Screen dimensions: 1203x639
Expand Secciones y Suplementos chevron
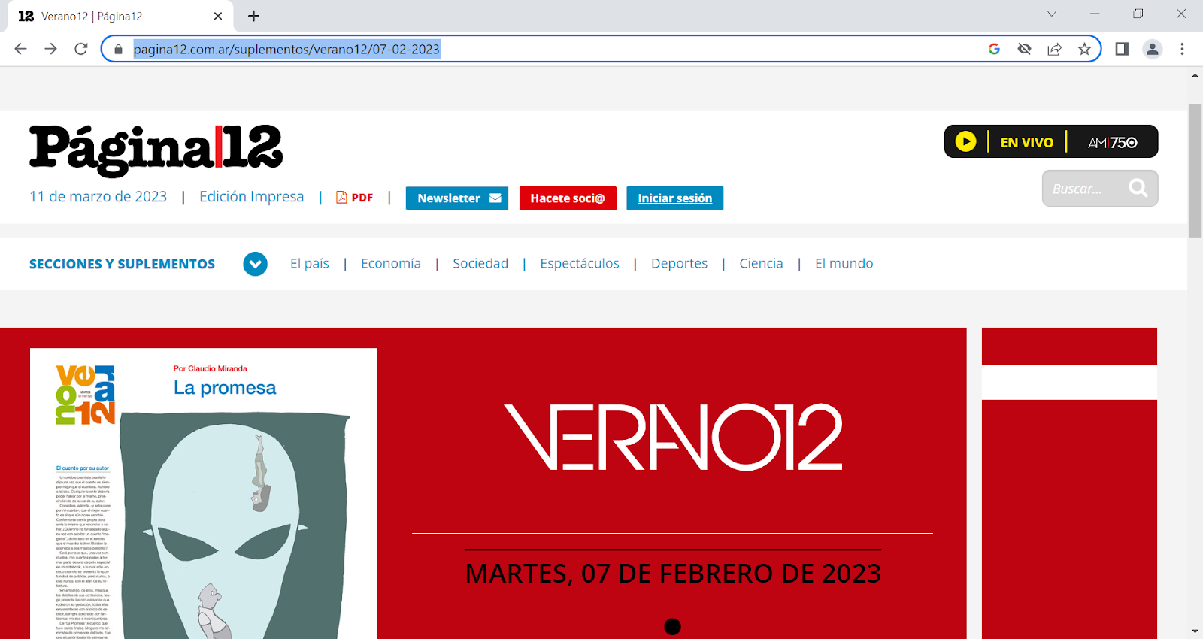click(x=255, y=264)
